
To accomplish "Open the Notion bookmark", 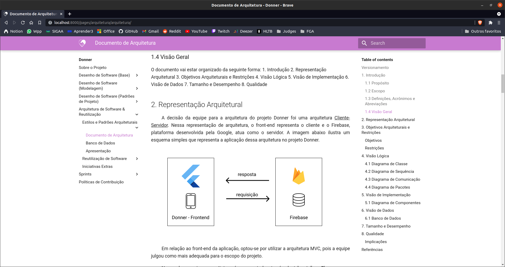I will (13, 31).
